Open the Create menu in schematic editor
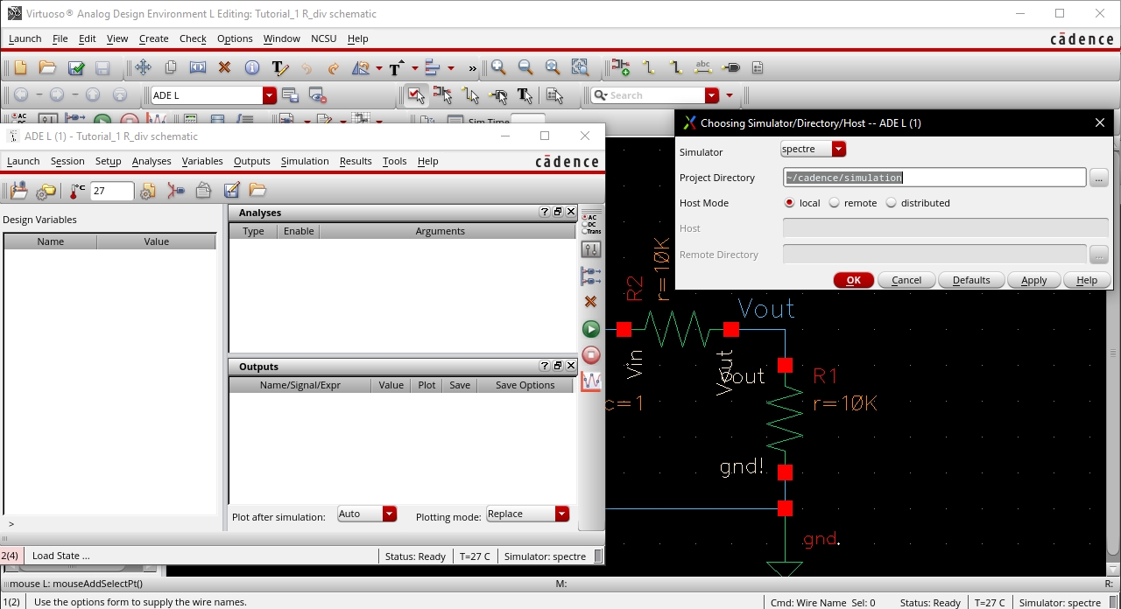The width and height of the screenshot is (1121, 609). pos(153,38)
